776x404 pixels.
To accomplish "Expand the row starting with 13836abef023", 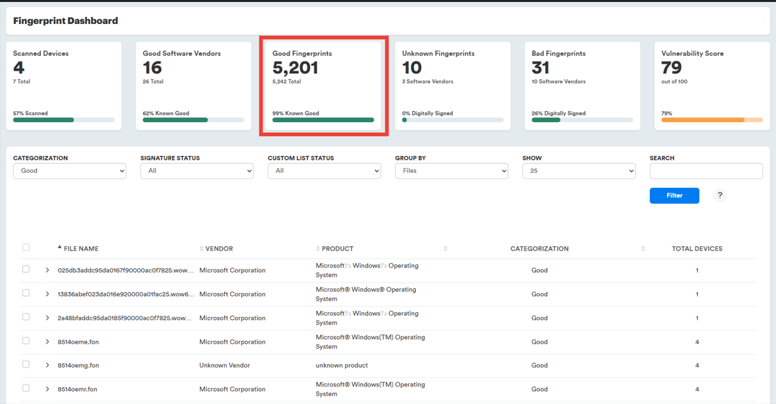I will [x=47, y=294].
